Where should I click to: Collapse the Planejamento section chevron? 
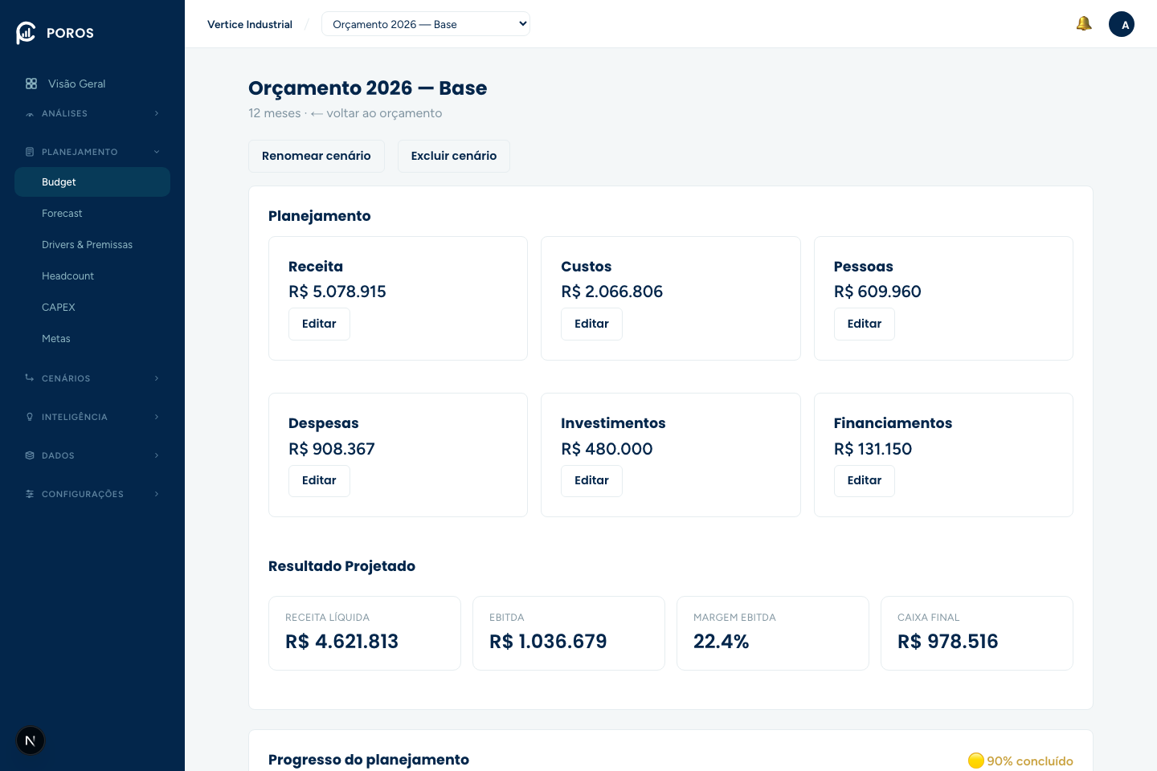(x=157, y=152)
